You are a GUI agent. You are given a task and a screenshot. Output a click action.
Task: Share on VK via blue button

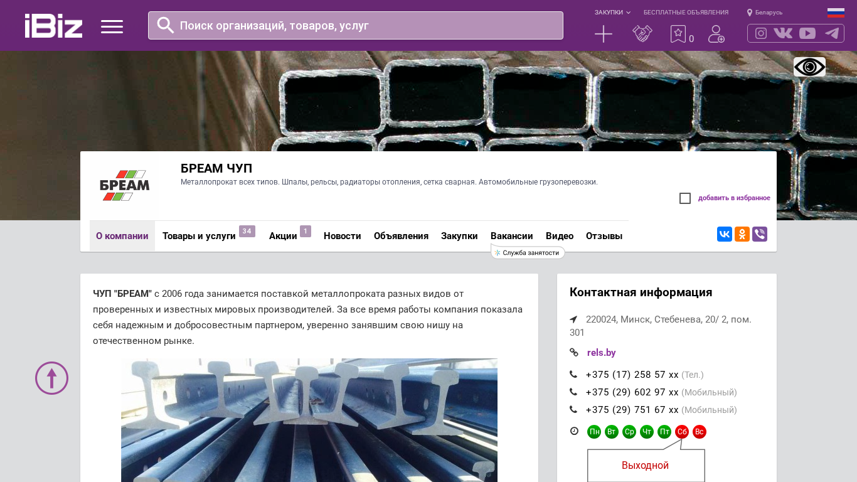(725, 234)
